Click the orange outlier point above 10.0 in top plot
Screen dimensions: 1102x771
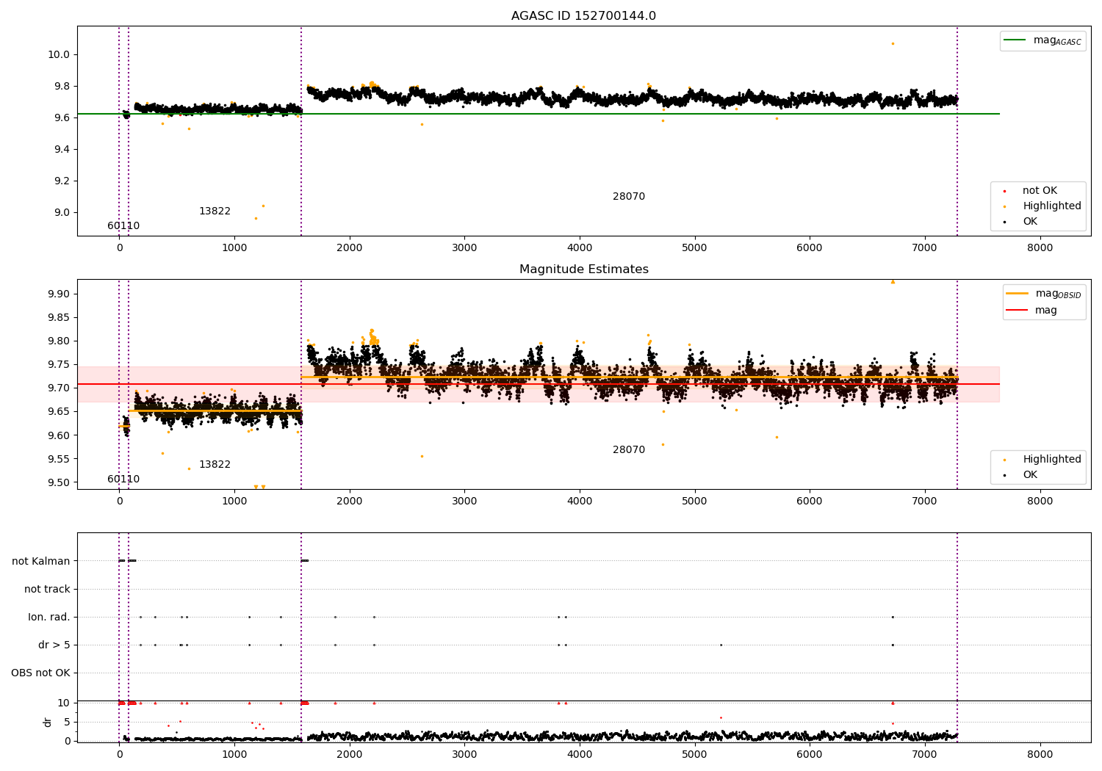[x=893, y=44]
